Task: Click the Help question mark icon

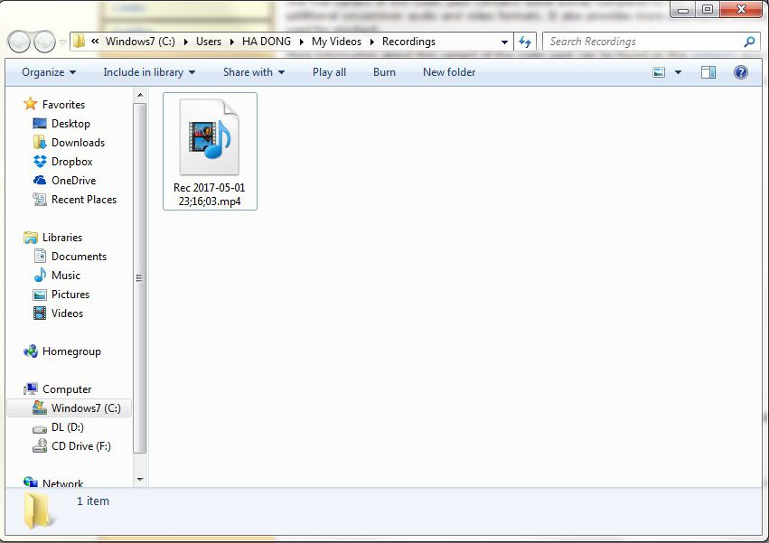Action: (x=741, y=72)
